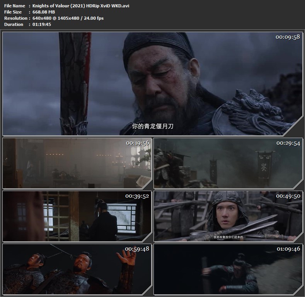Click the 00:49:50 timestamp
The width and height of the screenshot is (305, 297).
pyautogui.click(x=288, y=196)
